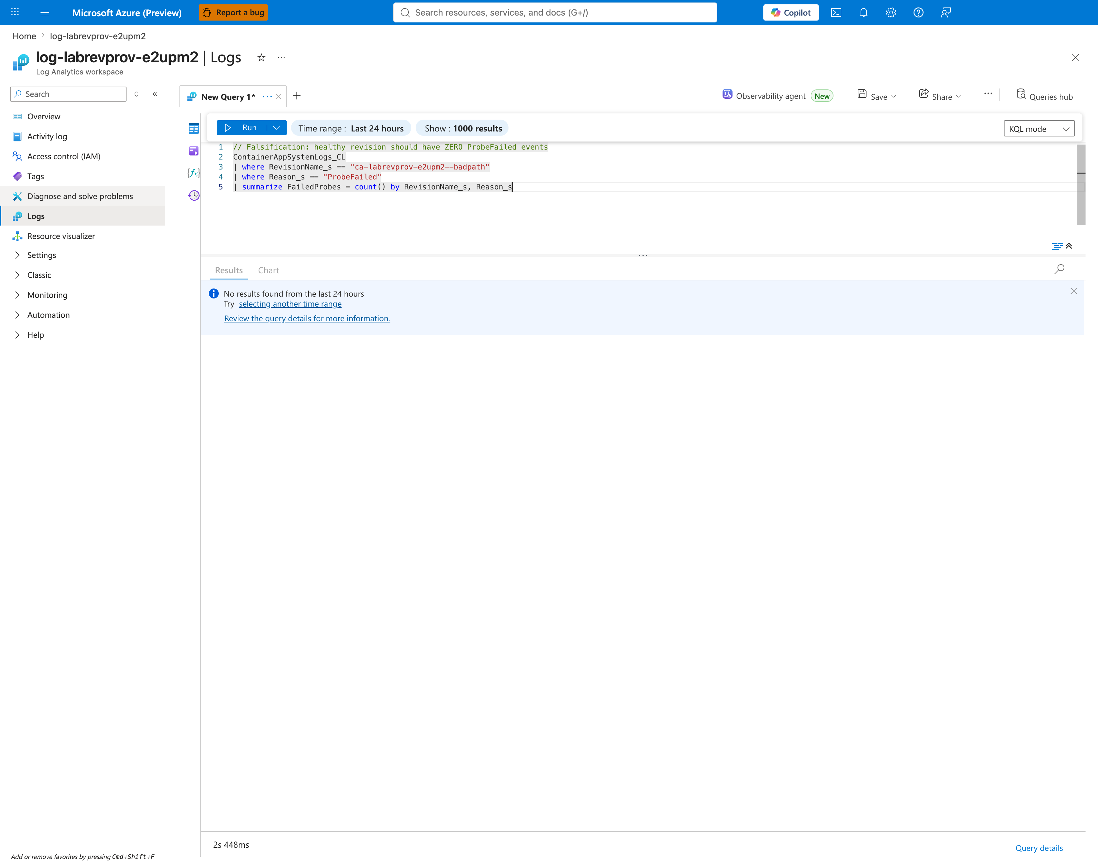
Task: Open the Functions fx pane icon
Action: pos(193,173)
